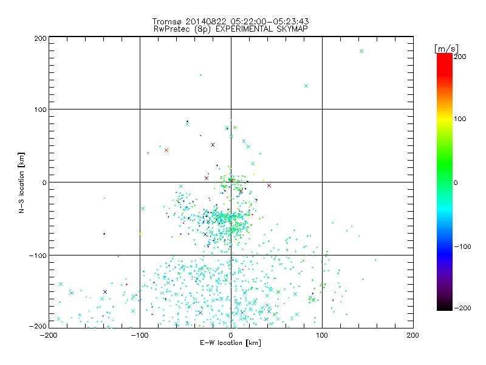Click the black X marker near -20 km, 50 km
486x365 pixels.
(213, 145)
